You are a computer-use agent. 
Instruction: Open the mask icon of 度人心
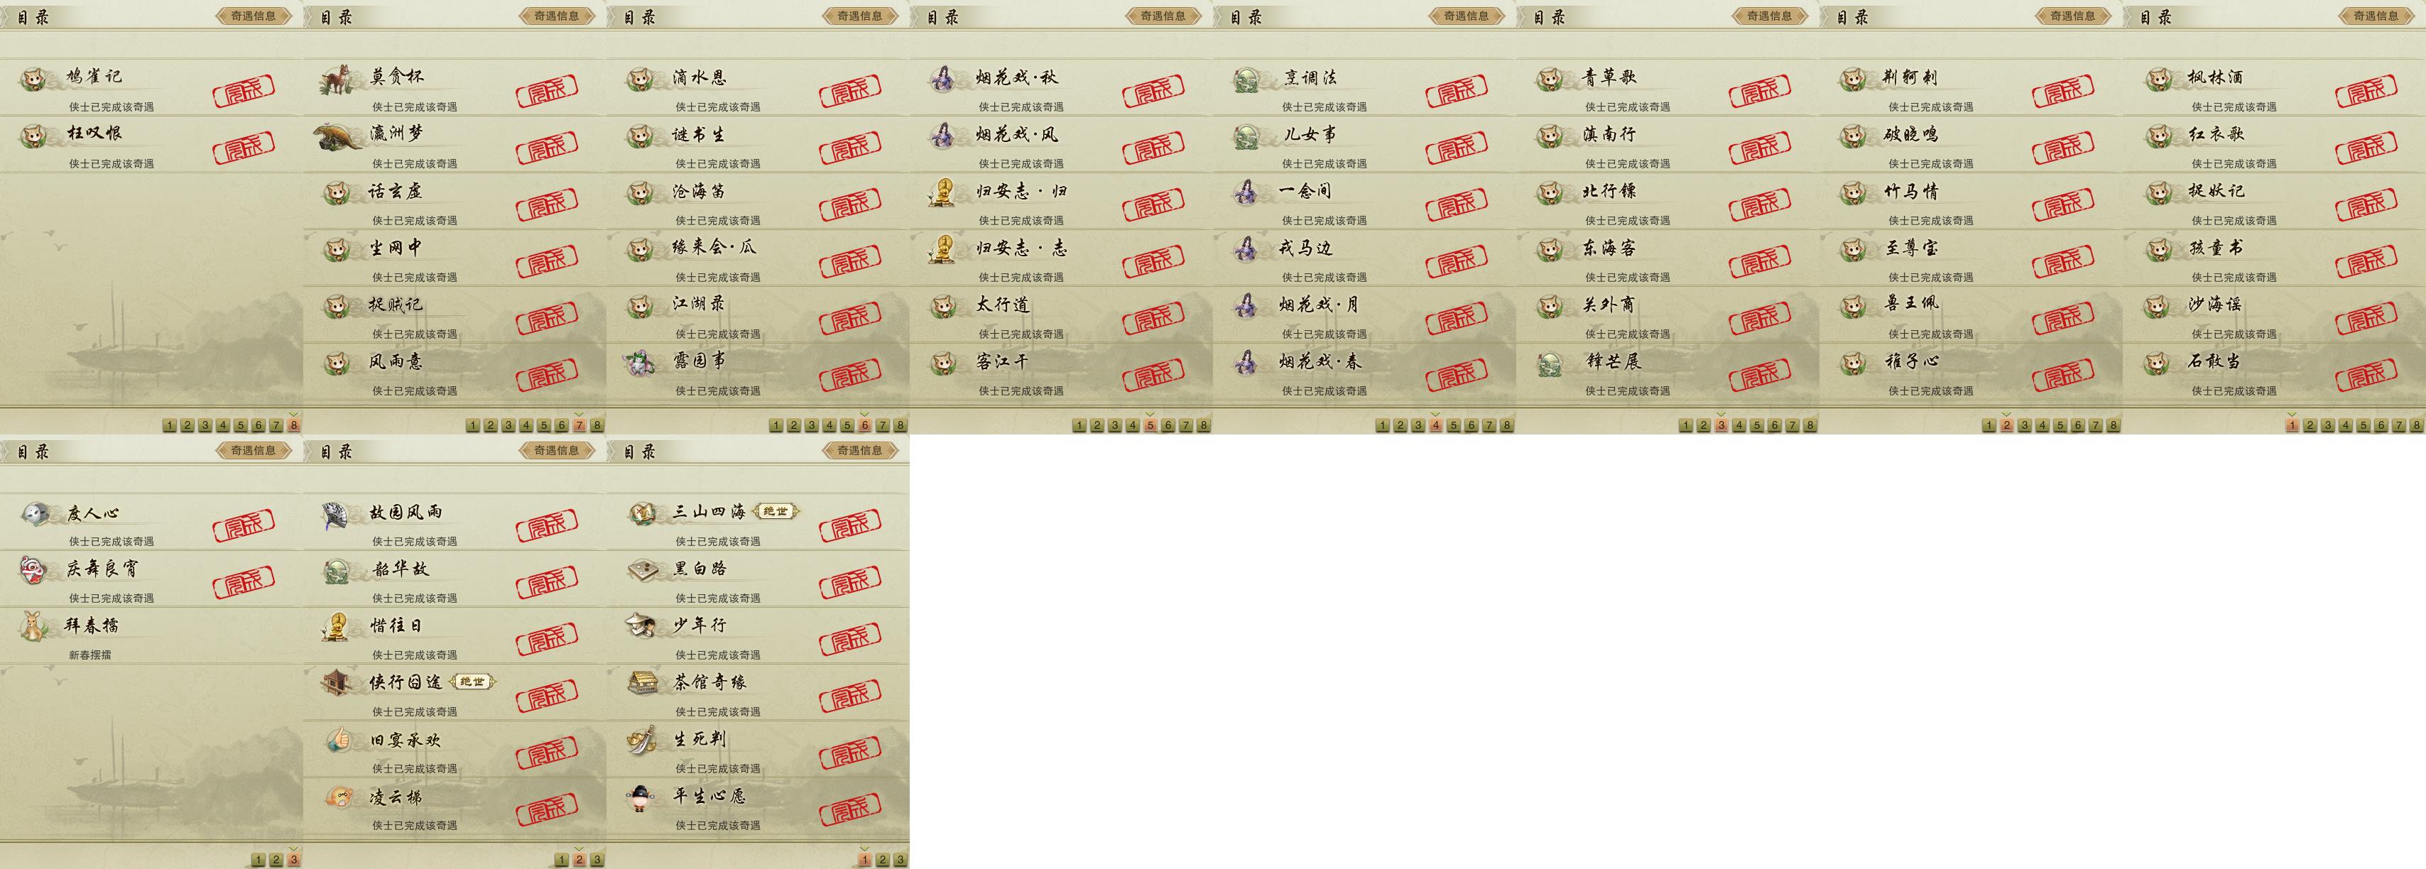pyautogui.click(x=35, y=513)
